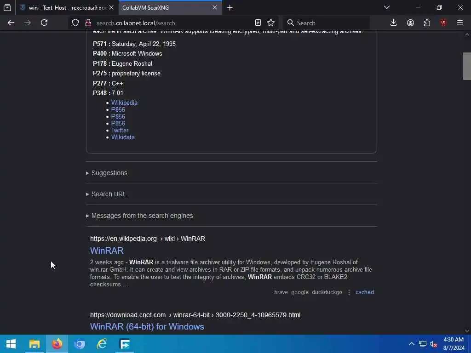Image resolution: width=471 pixels, height=353 pixels.
Task: Show hidden tray icons chevron
Action: point(412,344)
